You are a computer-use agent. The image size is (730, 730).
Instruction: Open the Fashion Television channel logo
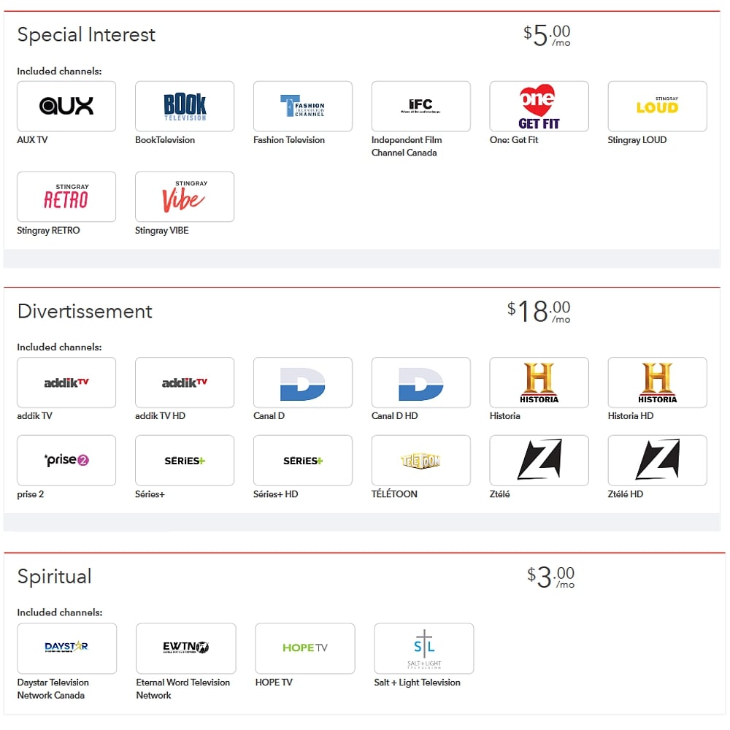303,107
